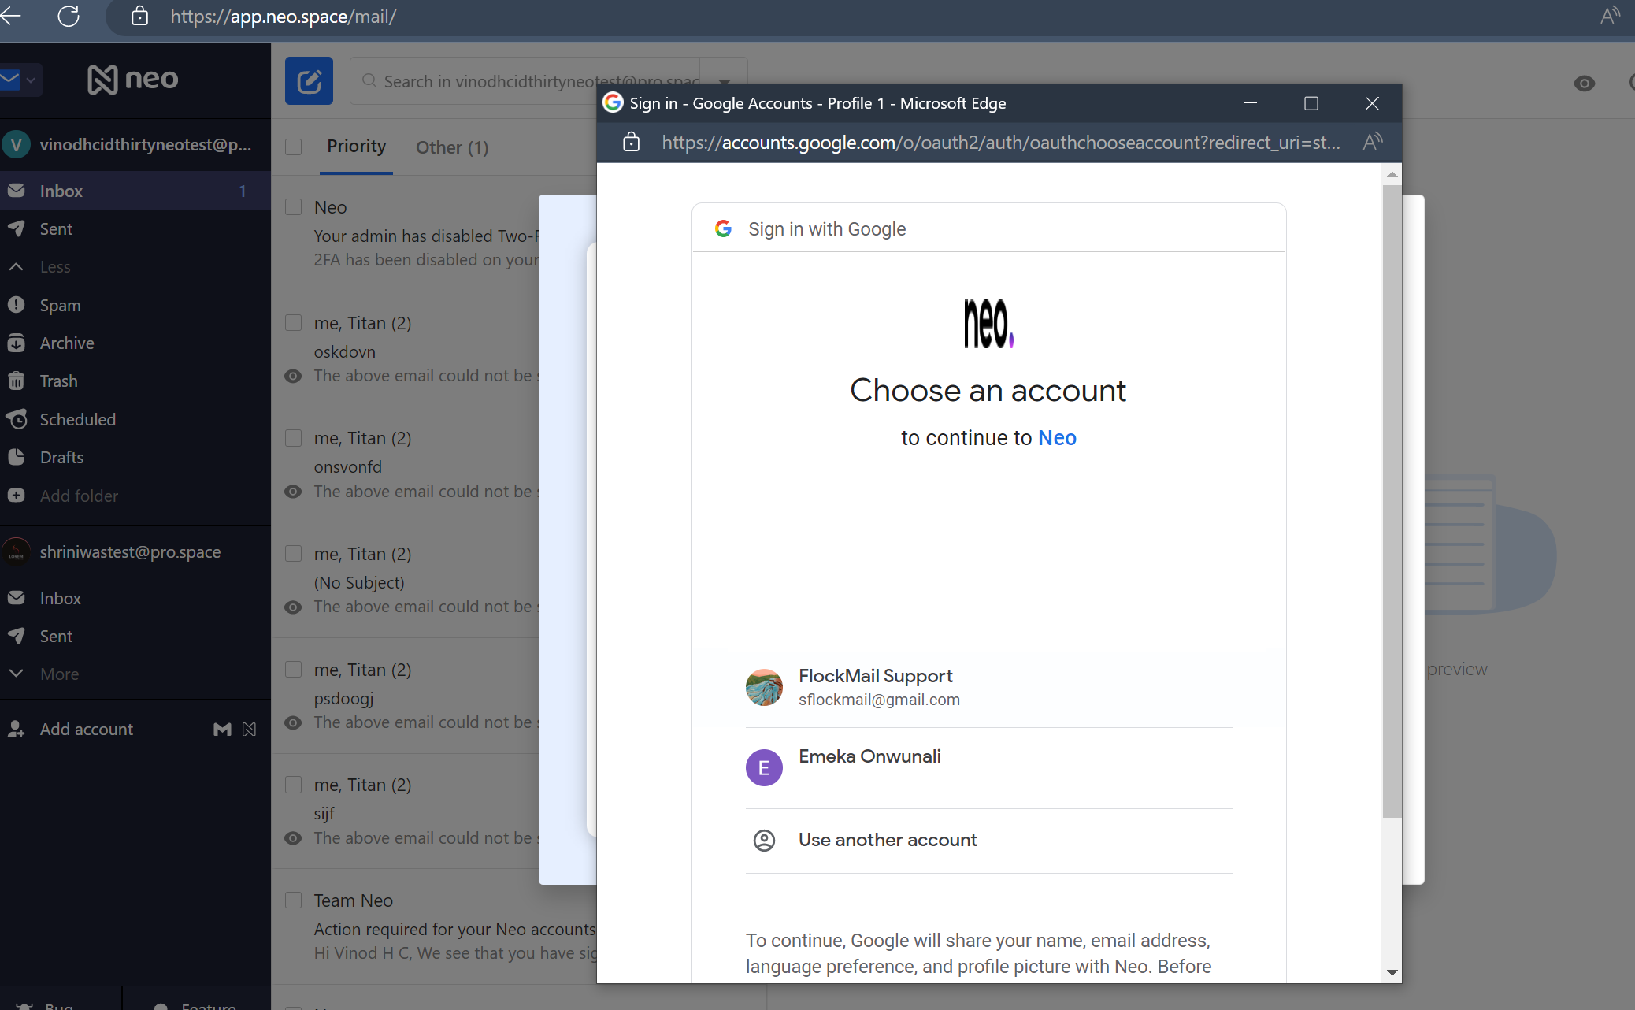Click Add account button
The image size is (1635, 1010).
click(87, 729)
